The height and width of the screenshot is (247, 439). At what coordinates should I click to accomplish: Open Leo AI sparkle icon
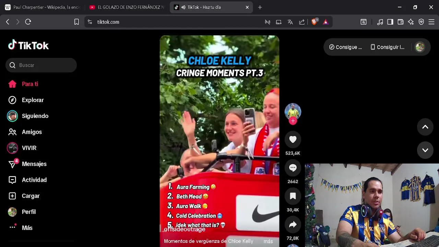pyautogui.click(x=411, y=22)
